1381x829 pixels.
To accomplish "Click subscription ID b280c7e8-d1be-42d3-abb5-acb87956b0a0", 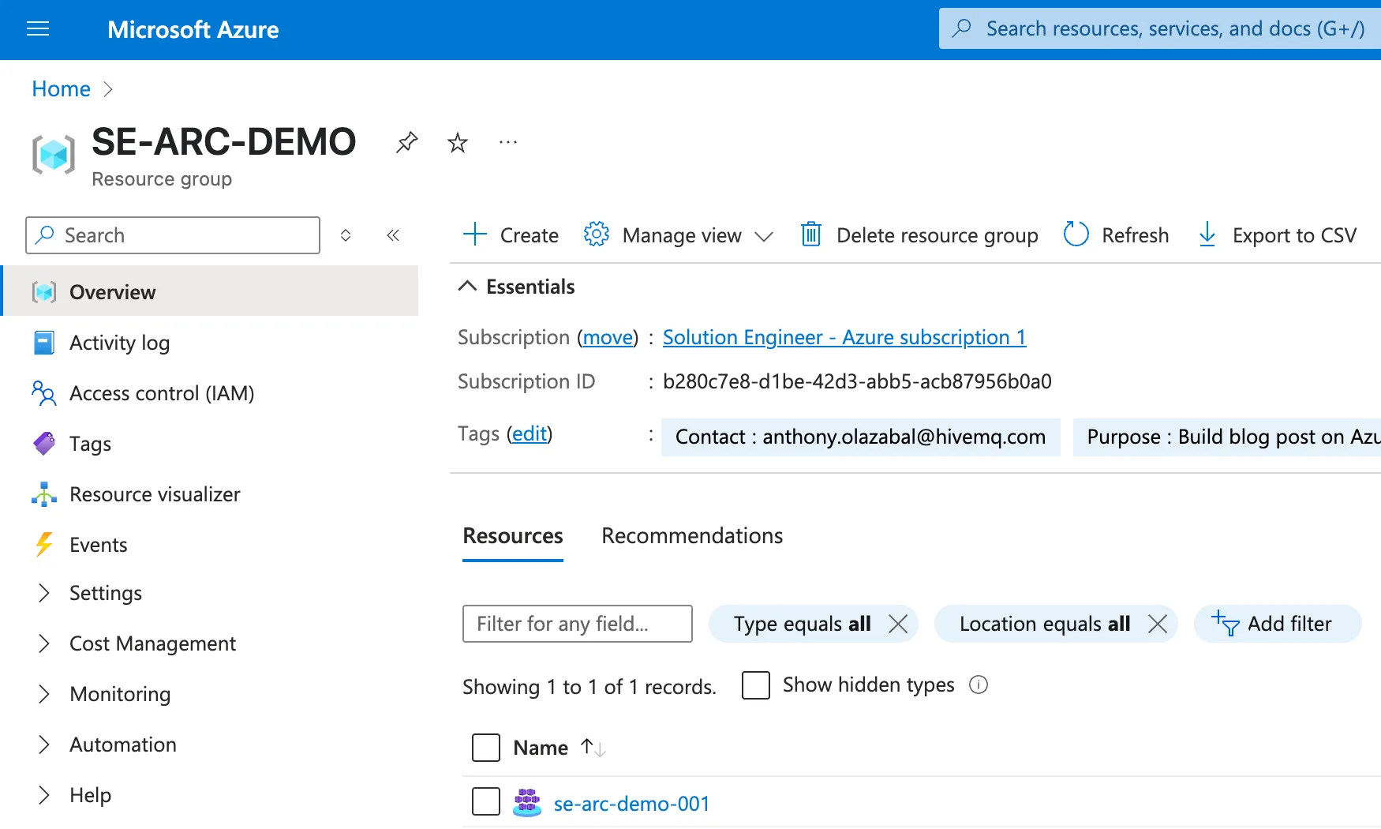I will (857, 381).
